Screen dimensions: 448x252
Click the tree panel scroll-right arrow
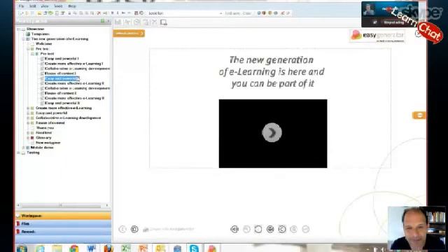click(107, 205)
